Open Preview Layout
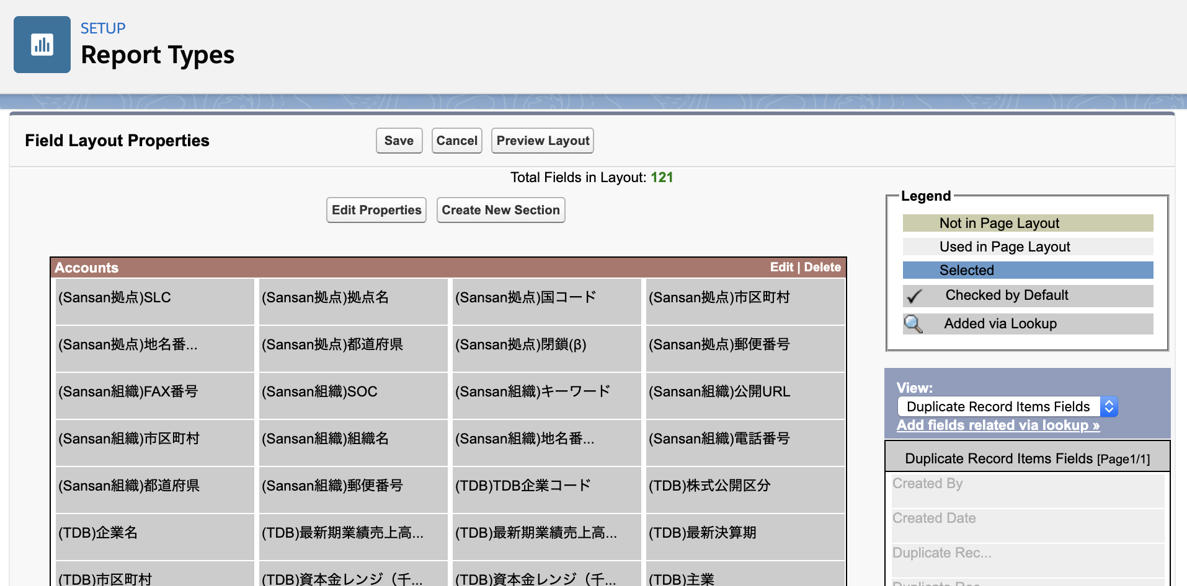The width and height of the screenshot is (1187, 586). coord(542,141)
